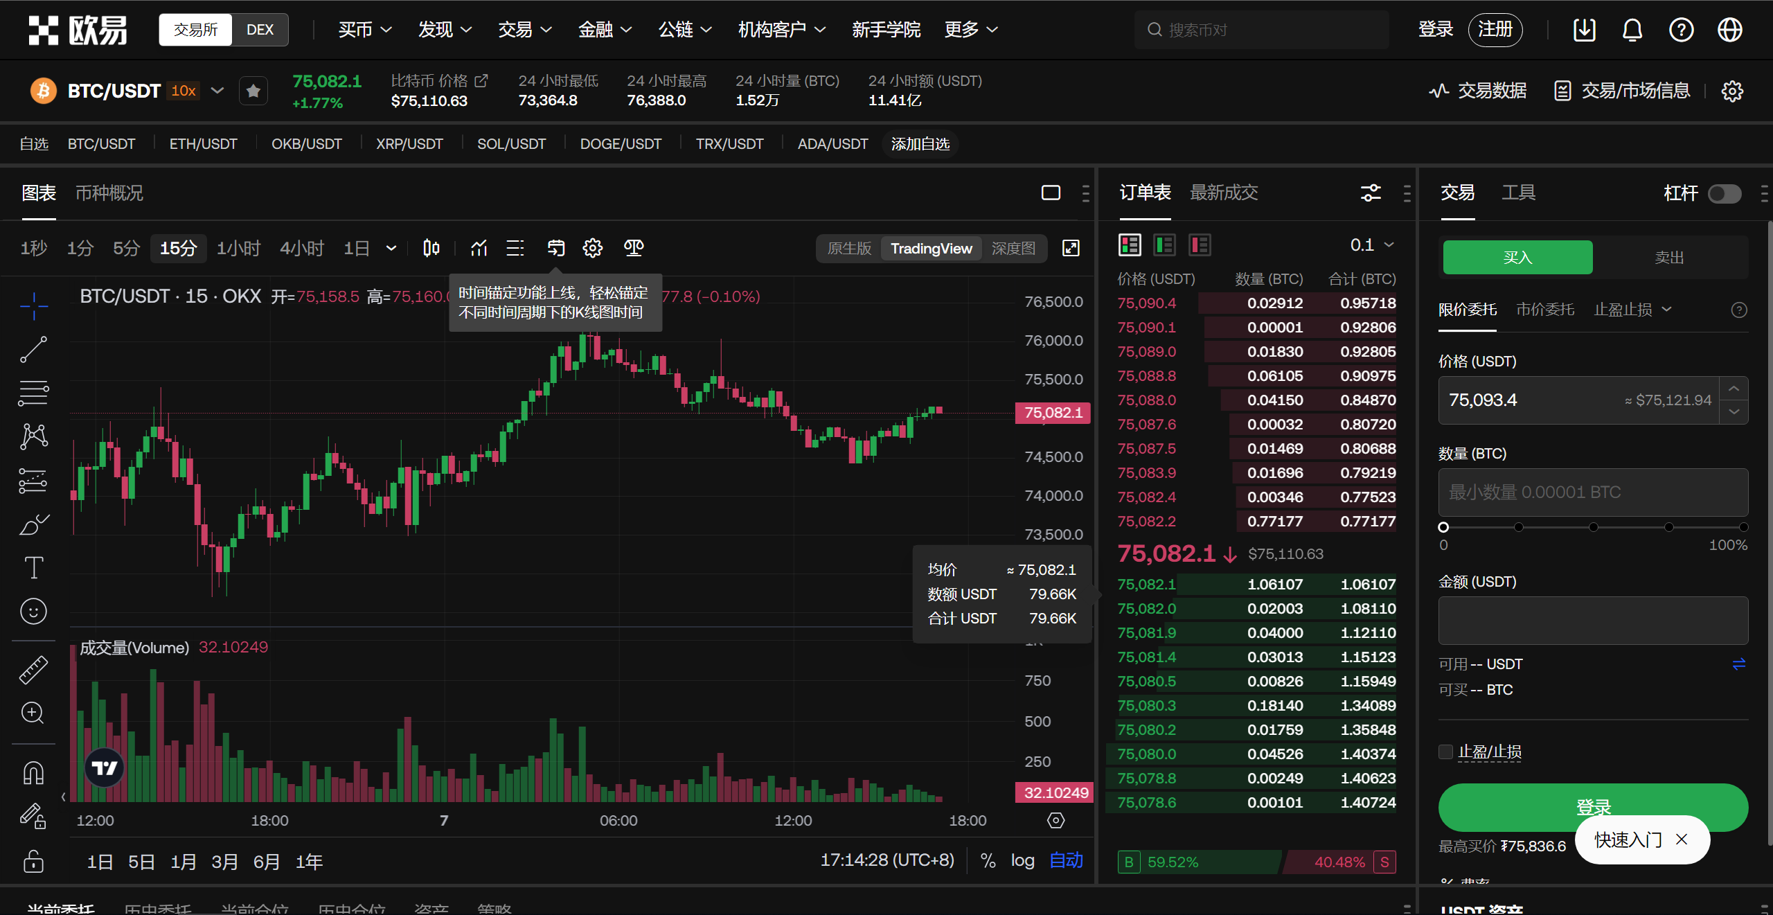This screenshot has height=915, width=1773.
Task: Switch to the DEX tab
Action: click(x=260, y=29)
